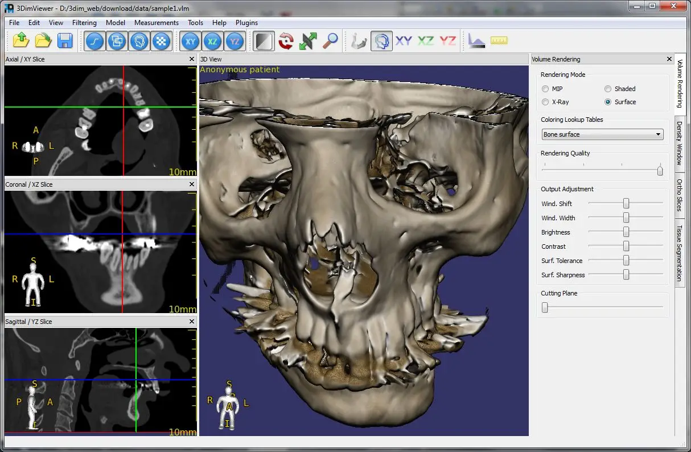Click the Cutting Plane slider handle
Screen dimensions: 691x452
[x=545, y=307]
